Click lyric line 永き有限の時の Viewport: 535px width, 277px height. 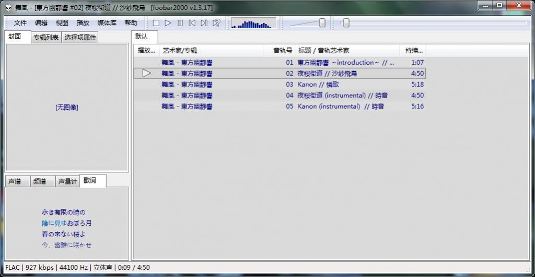tap(63, 212)
